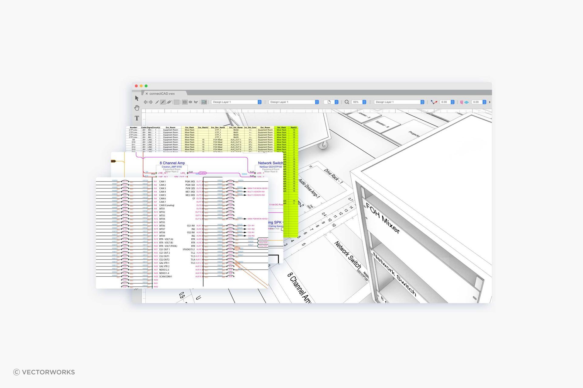Select the ellipse lasso selection mode

pos(190,102)
